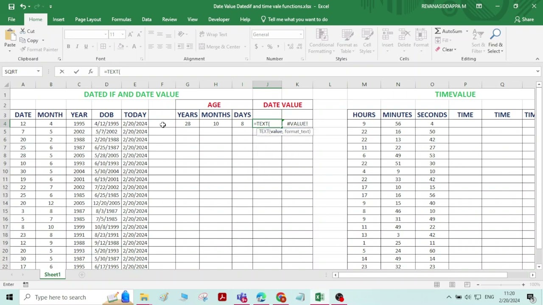Expand the Name Box dropdown
The height and width of the screenshot is (305, 543).
pyautogui.click(x=38, y=72)
